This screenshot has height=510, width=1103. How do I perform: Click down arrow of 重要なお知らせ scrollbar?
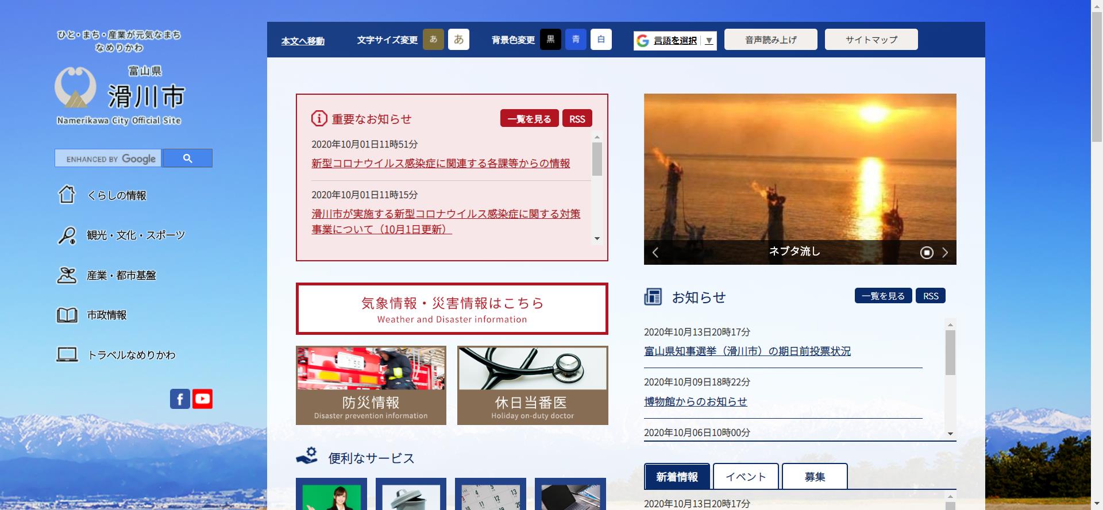(597, 238)
